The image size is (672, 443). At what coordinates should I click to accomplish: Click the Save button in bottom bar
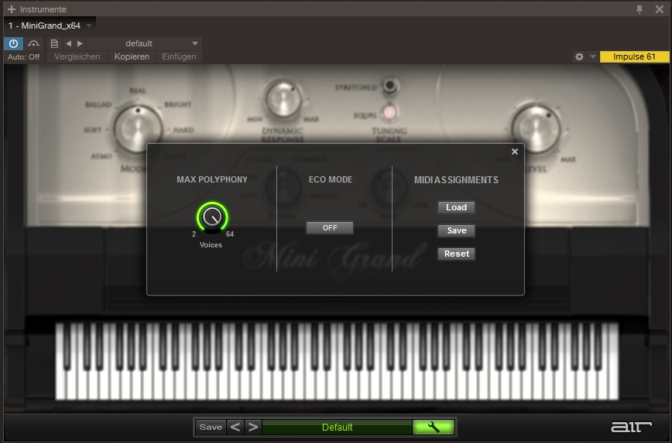coord(211,428)
